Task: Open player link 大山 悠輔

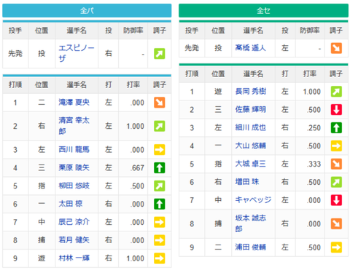Action: (x=250, y=146)
